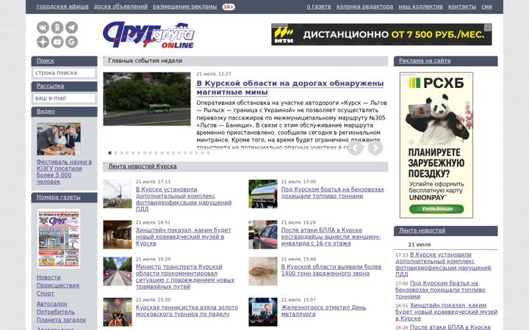
Task: Click the МТИ дистанционно banner ad
Action: point(381,34)
